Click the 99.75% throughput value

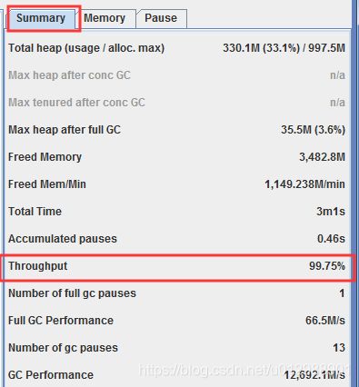[x=327, y=266]
